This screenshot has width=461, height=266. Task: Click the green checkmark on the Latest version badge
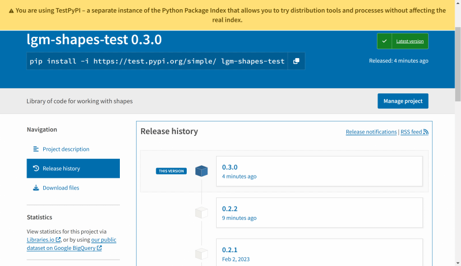tap(384, 41)
